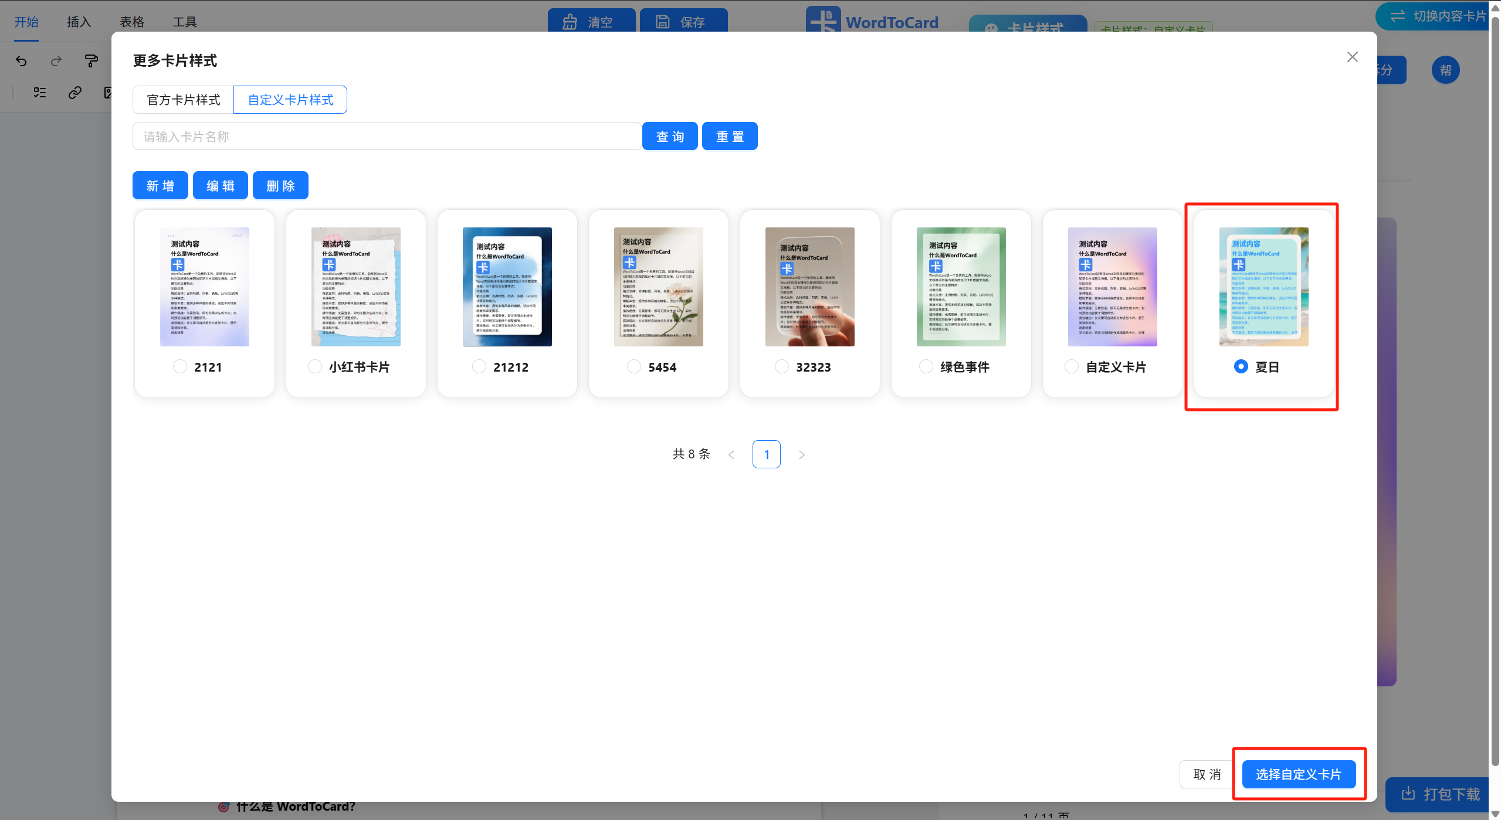Screen dimensions: 1501x820
Task: Select the 夏日 card radio button
Action: [1240, 366]
